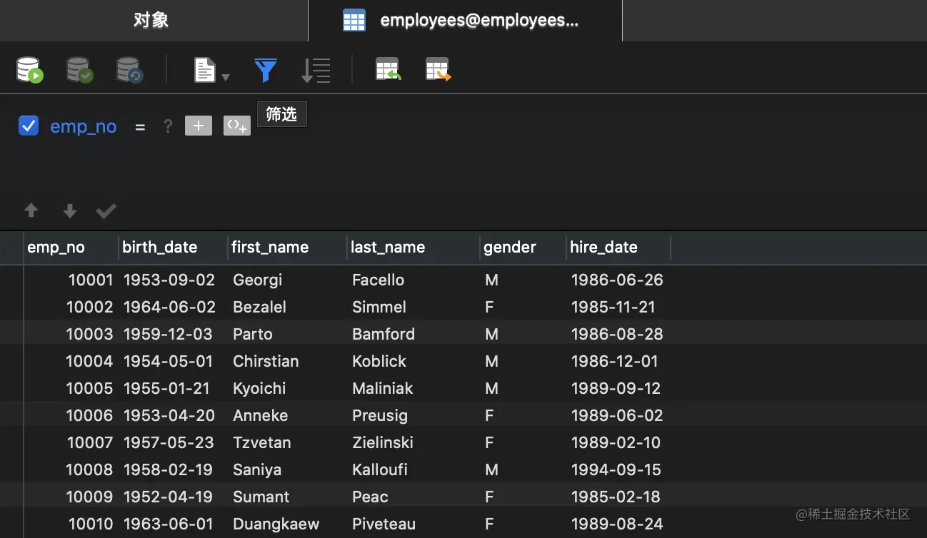927x538 pixels.
Task: Select hire date cell 1985-11-21
Action: click(613, 307)
